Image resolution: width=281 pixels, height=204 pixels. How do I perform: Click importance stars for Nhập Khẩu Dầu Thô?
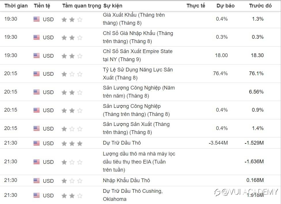[72, 181]
